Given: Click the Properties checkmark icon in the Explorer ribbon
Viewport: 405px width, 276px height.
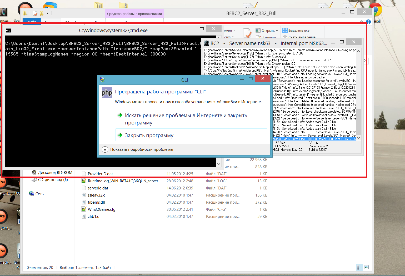Looking at the screenshot, I should click(247, 33).
